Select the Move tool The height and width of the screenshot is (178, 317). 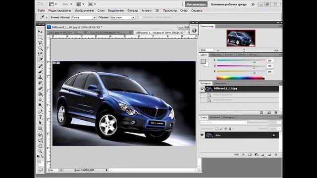click(x=40, y=32)
